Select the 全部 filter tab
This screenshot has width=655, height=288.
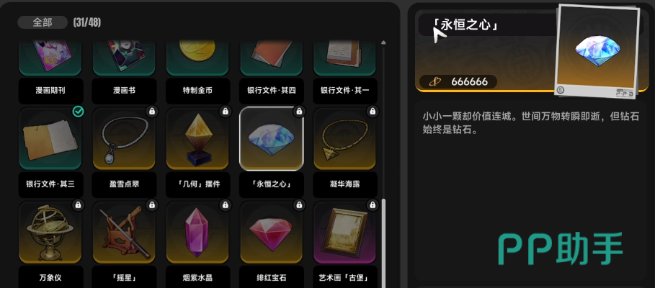[x=43, y=22]
